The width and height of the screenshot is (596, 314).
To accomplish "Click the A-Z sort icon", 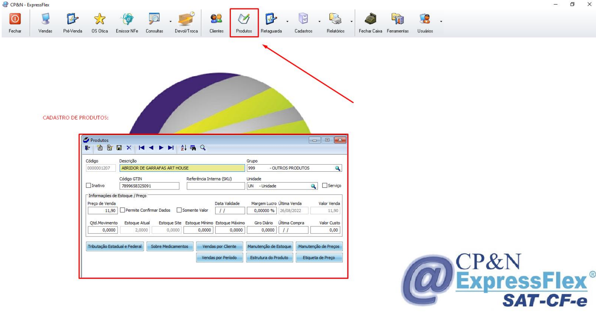I will 183,148.
